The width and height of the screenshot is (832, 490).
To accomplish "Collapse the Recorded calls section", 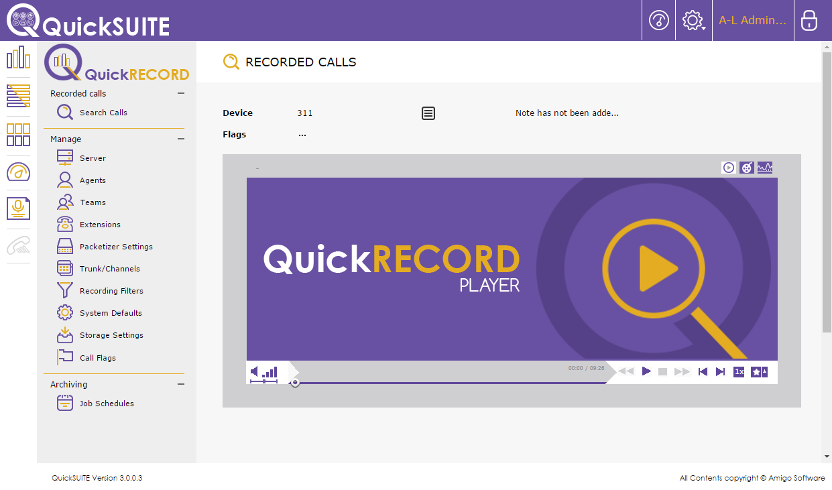I will tap(181, 94).
